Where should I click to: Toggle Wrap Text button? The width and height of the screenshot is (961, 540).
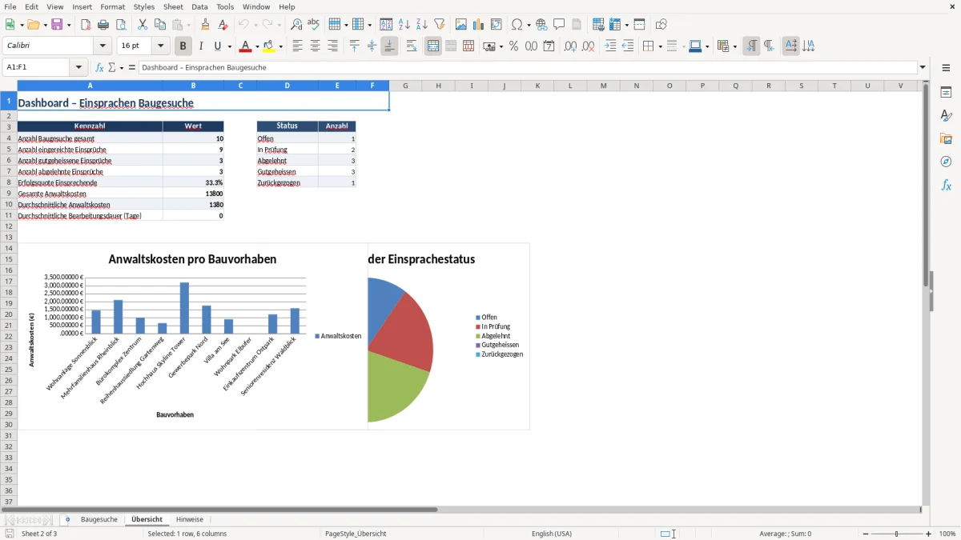411,46
